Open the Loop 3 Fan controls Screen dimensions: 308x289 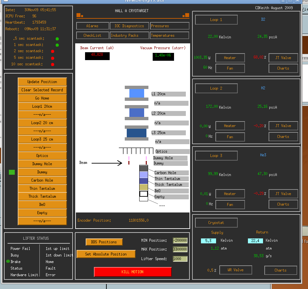pyautogui.click(x=230, y=205)
